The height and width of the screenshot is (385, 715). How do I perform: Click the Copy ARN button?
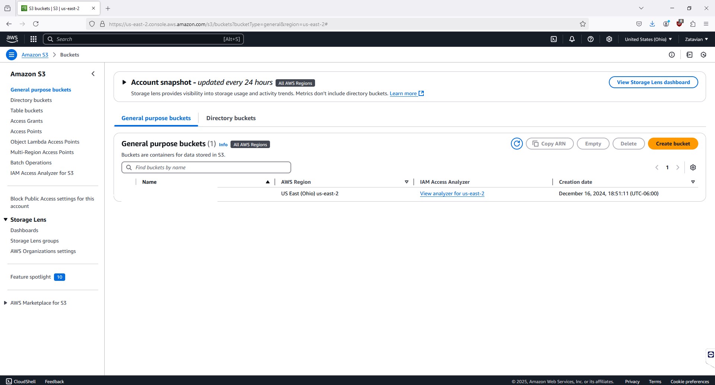pyautogui.click(x=550, y=144)
